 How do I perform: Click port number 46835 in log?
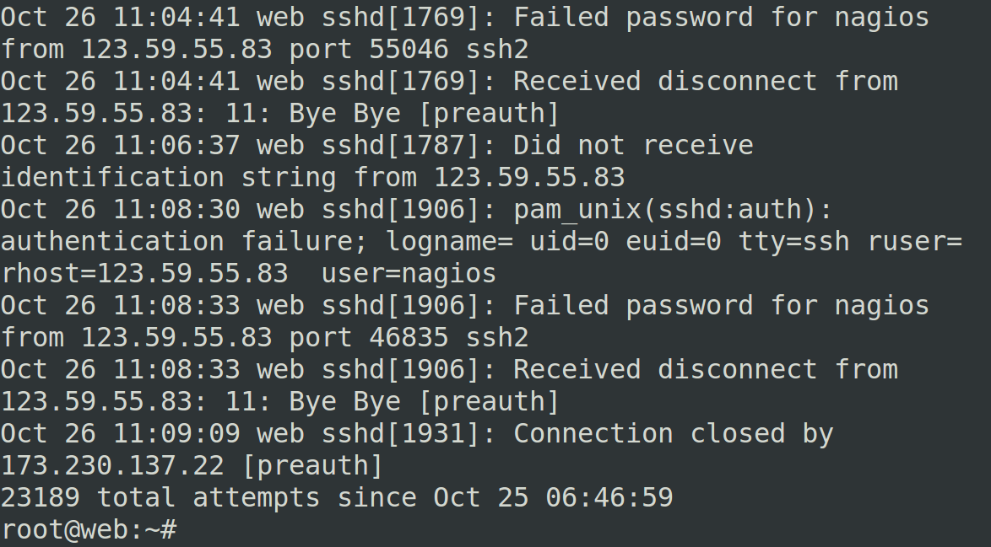coord(409,337)
